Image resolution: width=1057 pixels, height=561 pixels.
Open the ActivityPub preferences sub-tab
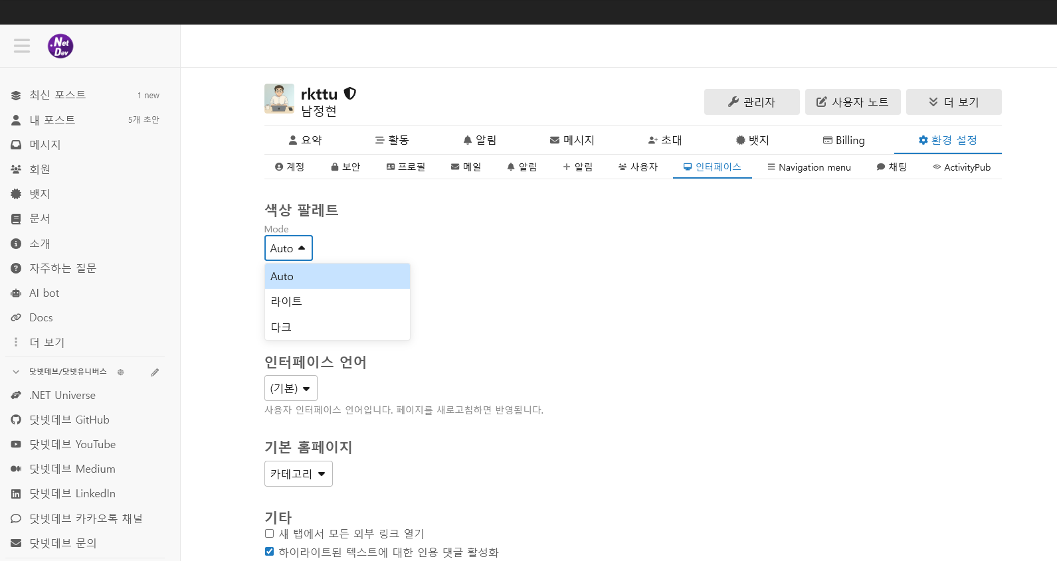click(962, 167)
